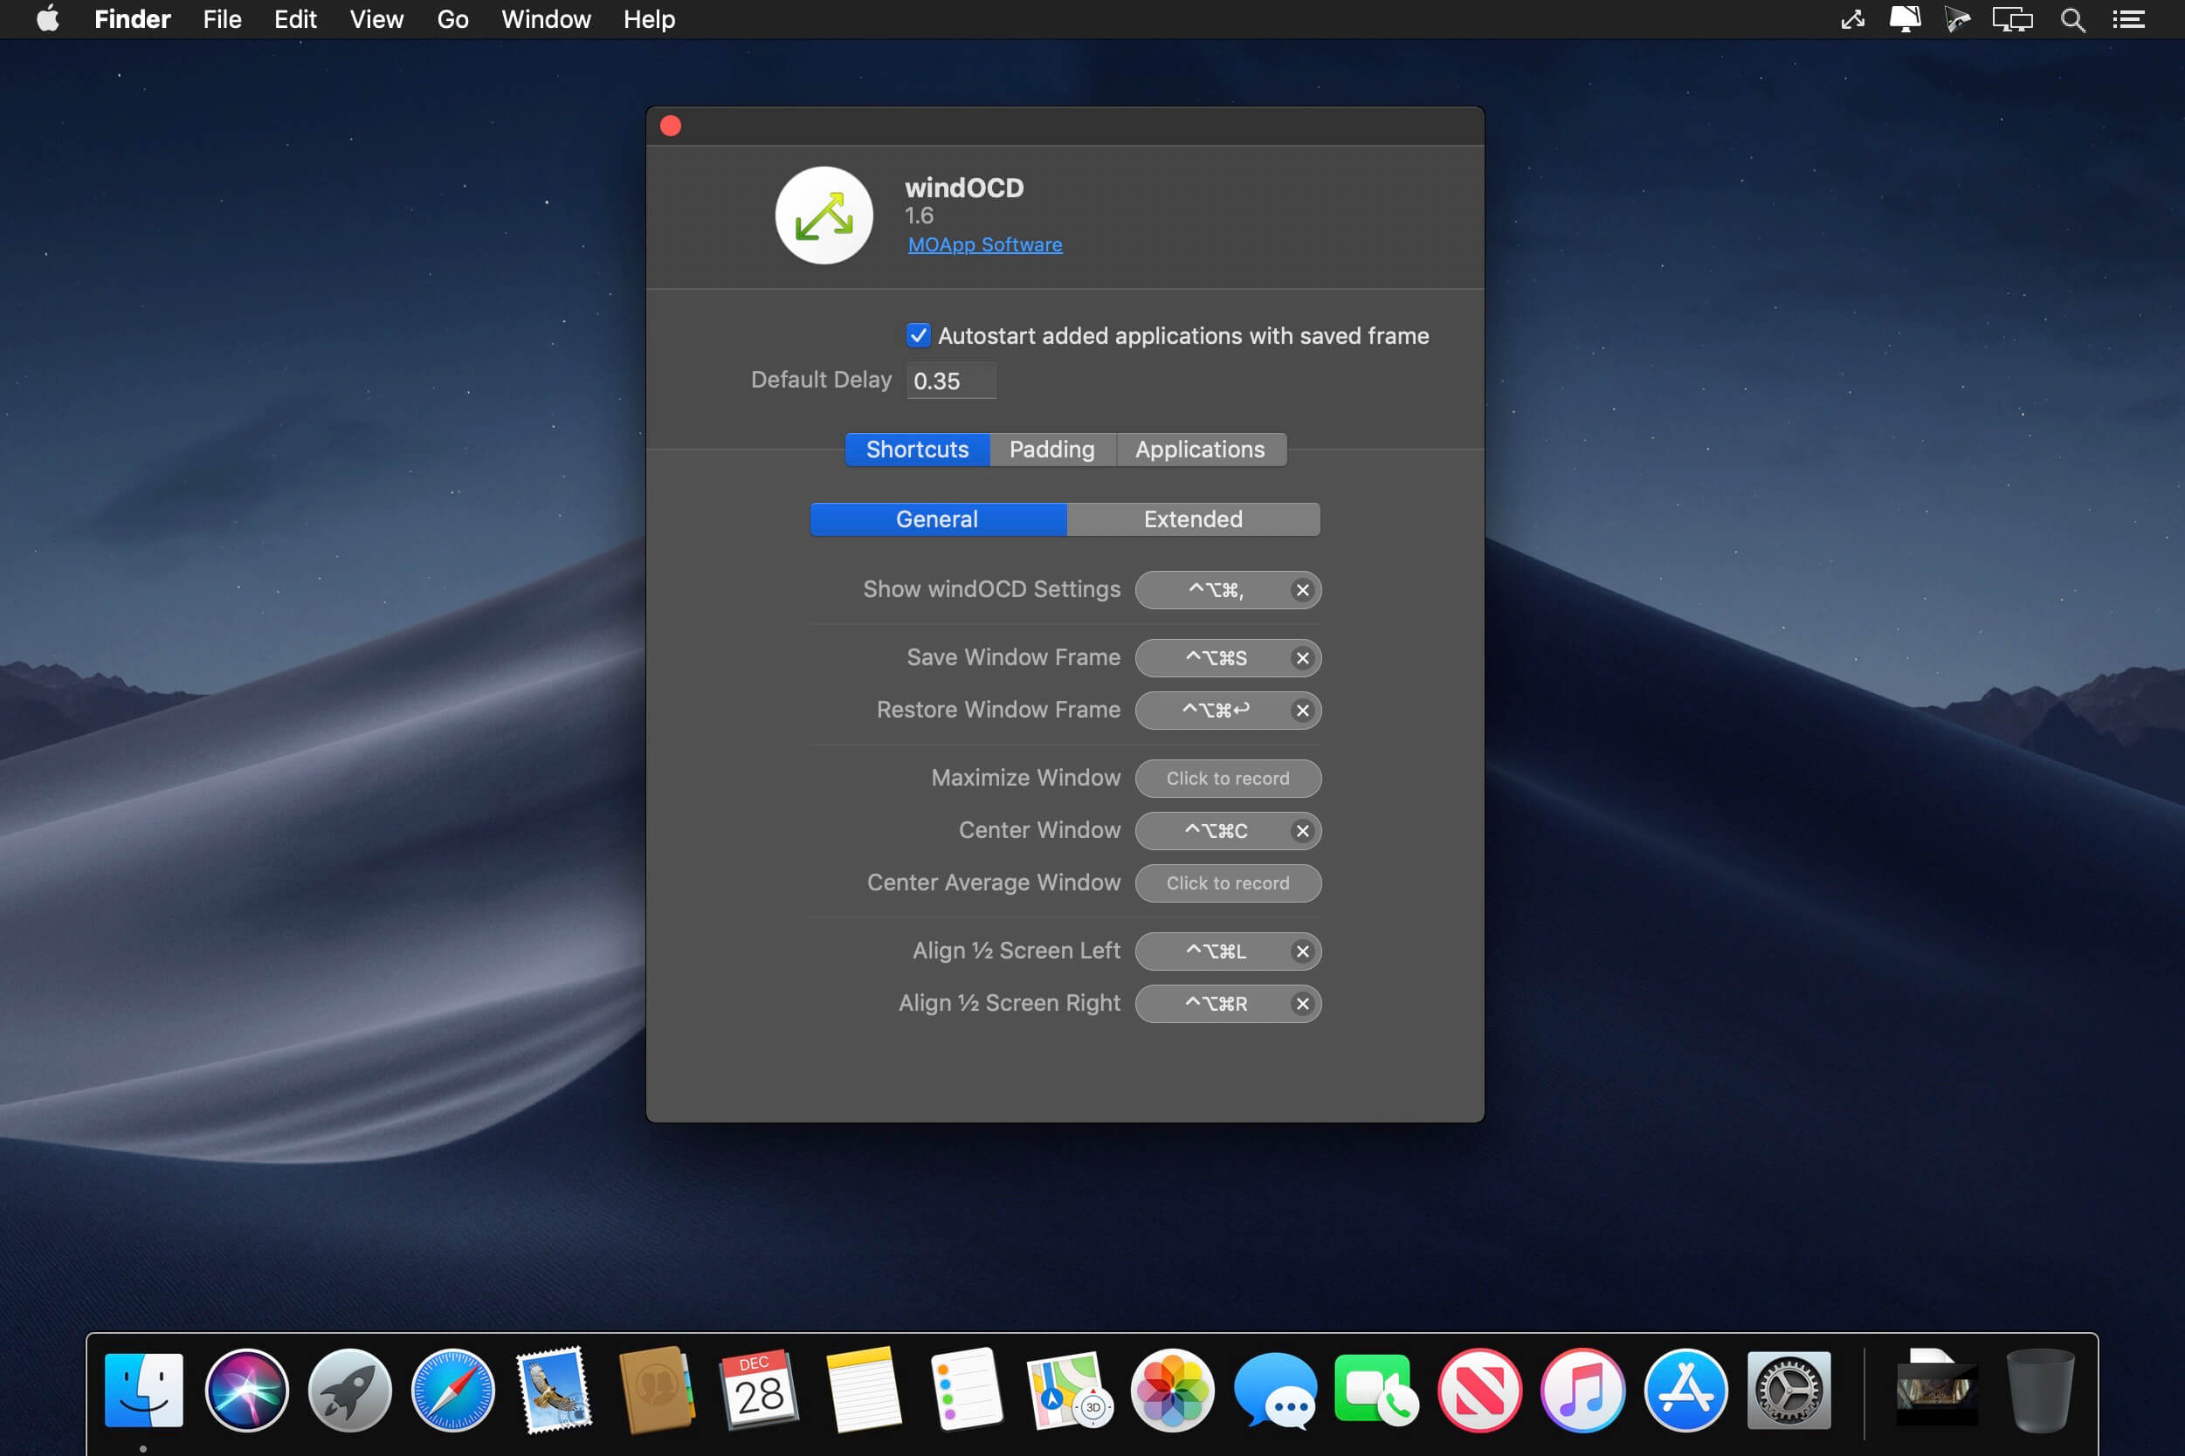
Task: Clear the Restore Window Frame shortcut
Action: click(1302, 711)
